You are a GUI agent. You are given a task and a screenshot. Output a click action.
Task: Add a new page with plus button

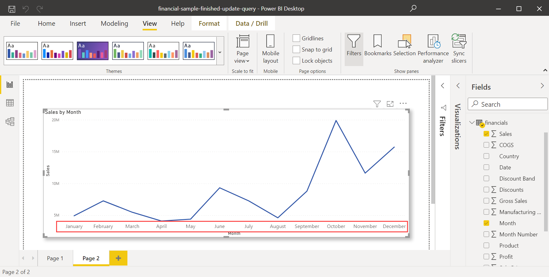(118, 258)
